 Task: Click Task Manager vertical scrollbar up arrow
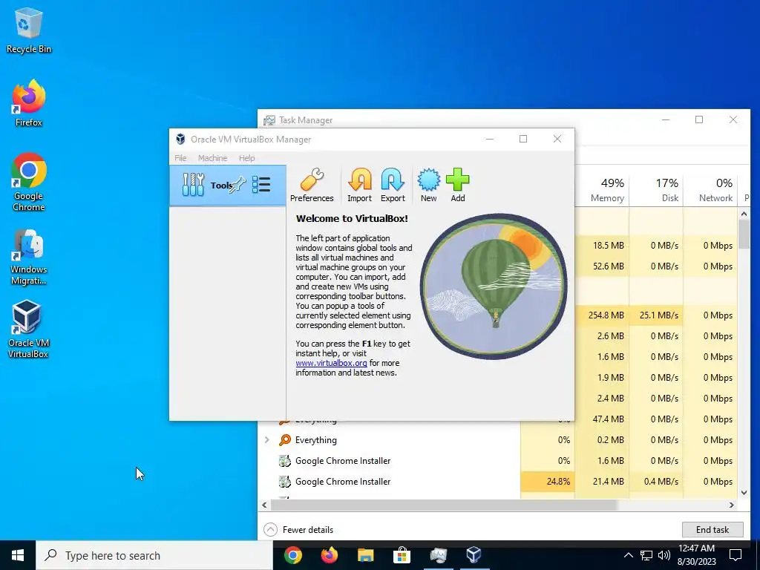744,214
